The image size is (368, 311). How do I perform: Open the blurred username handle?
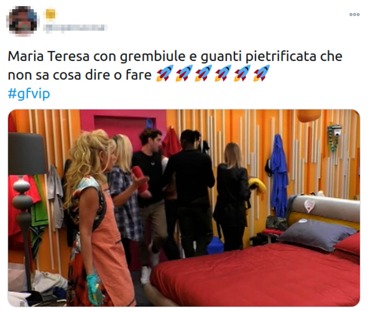pos(75,28)
